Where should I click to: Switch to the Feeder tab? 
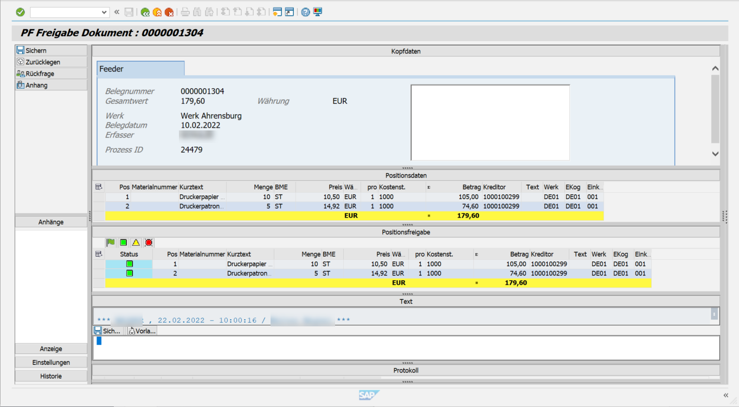[x=140, y=69]
